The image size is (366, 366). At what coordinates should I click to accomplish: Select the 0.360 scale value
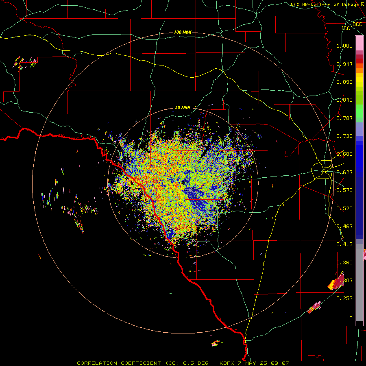tap(344, 263)
